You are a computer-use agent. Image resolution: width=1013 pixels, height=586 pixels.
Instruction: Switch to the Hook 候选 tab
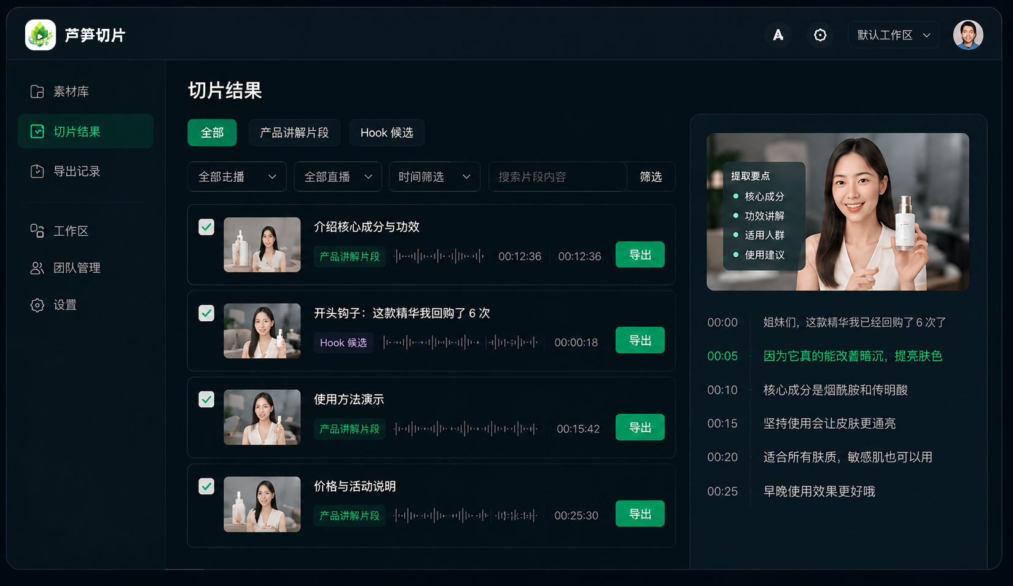point(386,133)
